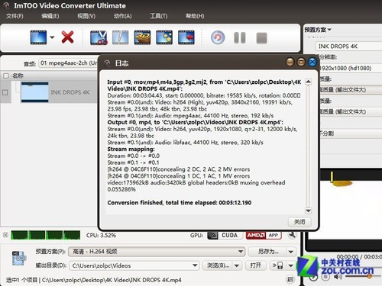Click the Add File filmstrip icon

[x=38, y=37]
